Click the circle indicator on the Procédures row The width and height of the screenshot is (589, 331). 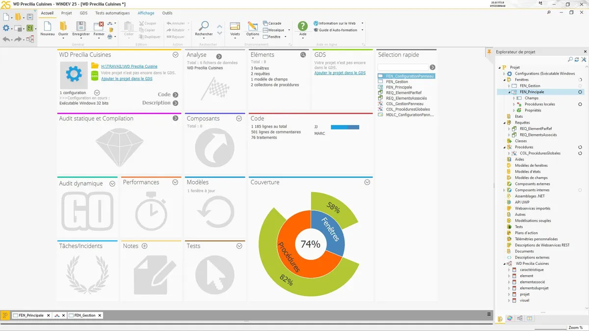coord(580,147)
